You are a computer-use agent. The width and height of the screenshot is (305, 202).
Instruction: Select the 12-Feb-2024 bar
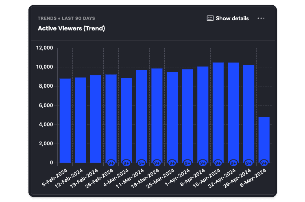[81, 120]
